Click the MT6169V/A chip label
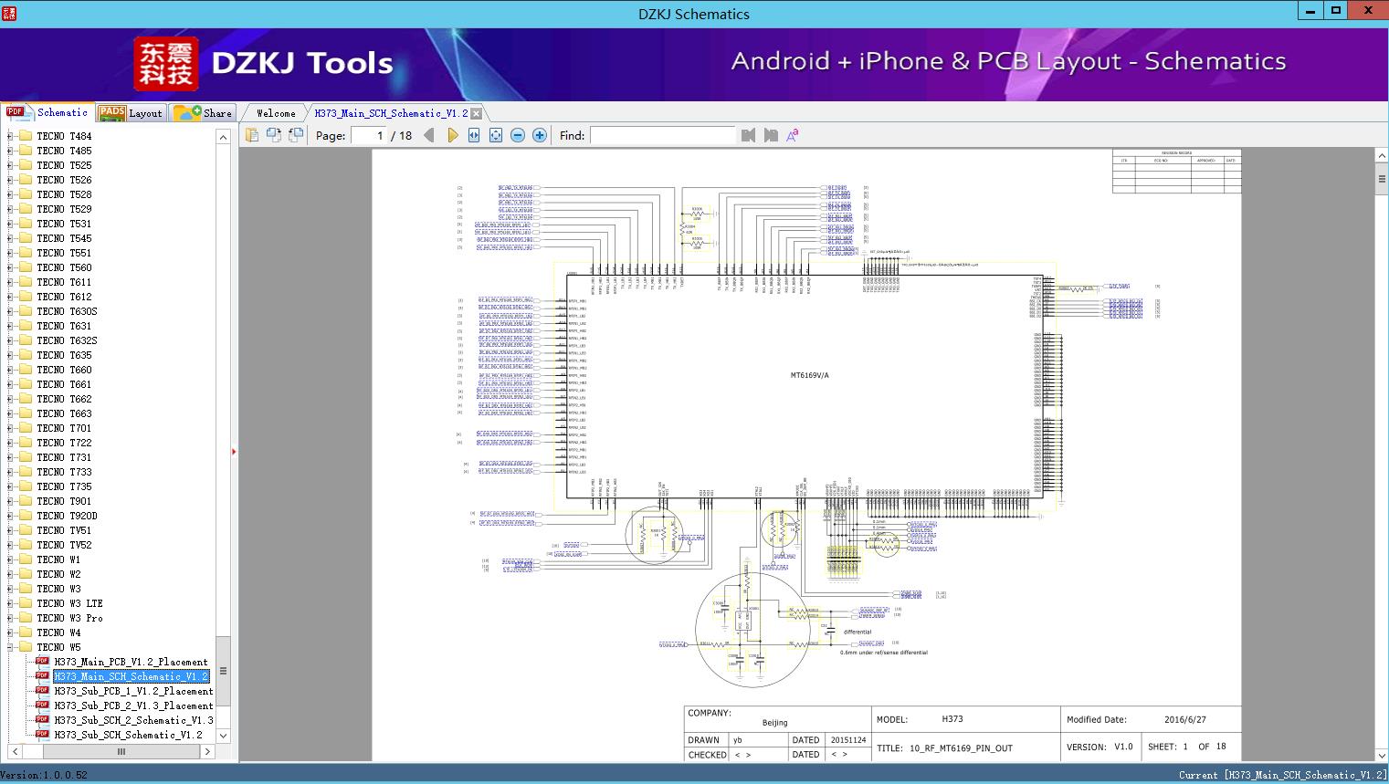1389x784 pixels. point(810,375)
